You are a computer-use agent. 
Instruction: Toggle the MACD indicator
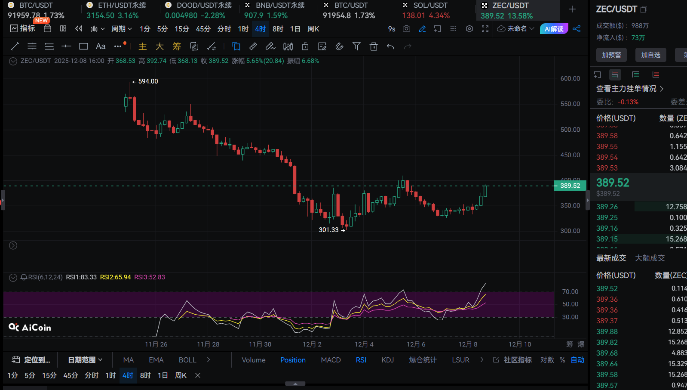pos(331,360)
